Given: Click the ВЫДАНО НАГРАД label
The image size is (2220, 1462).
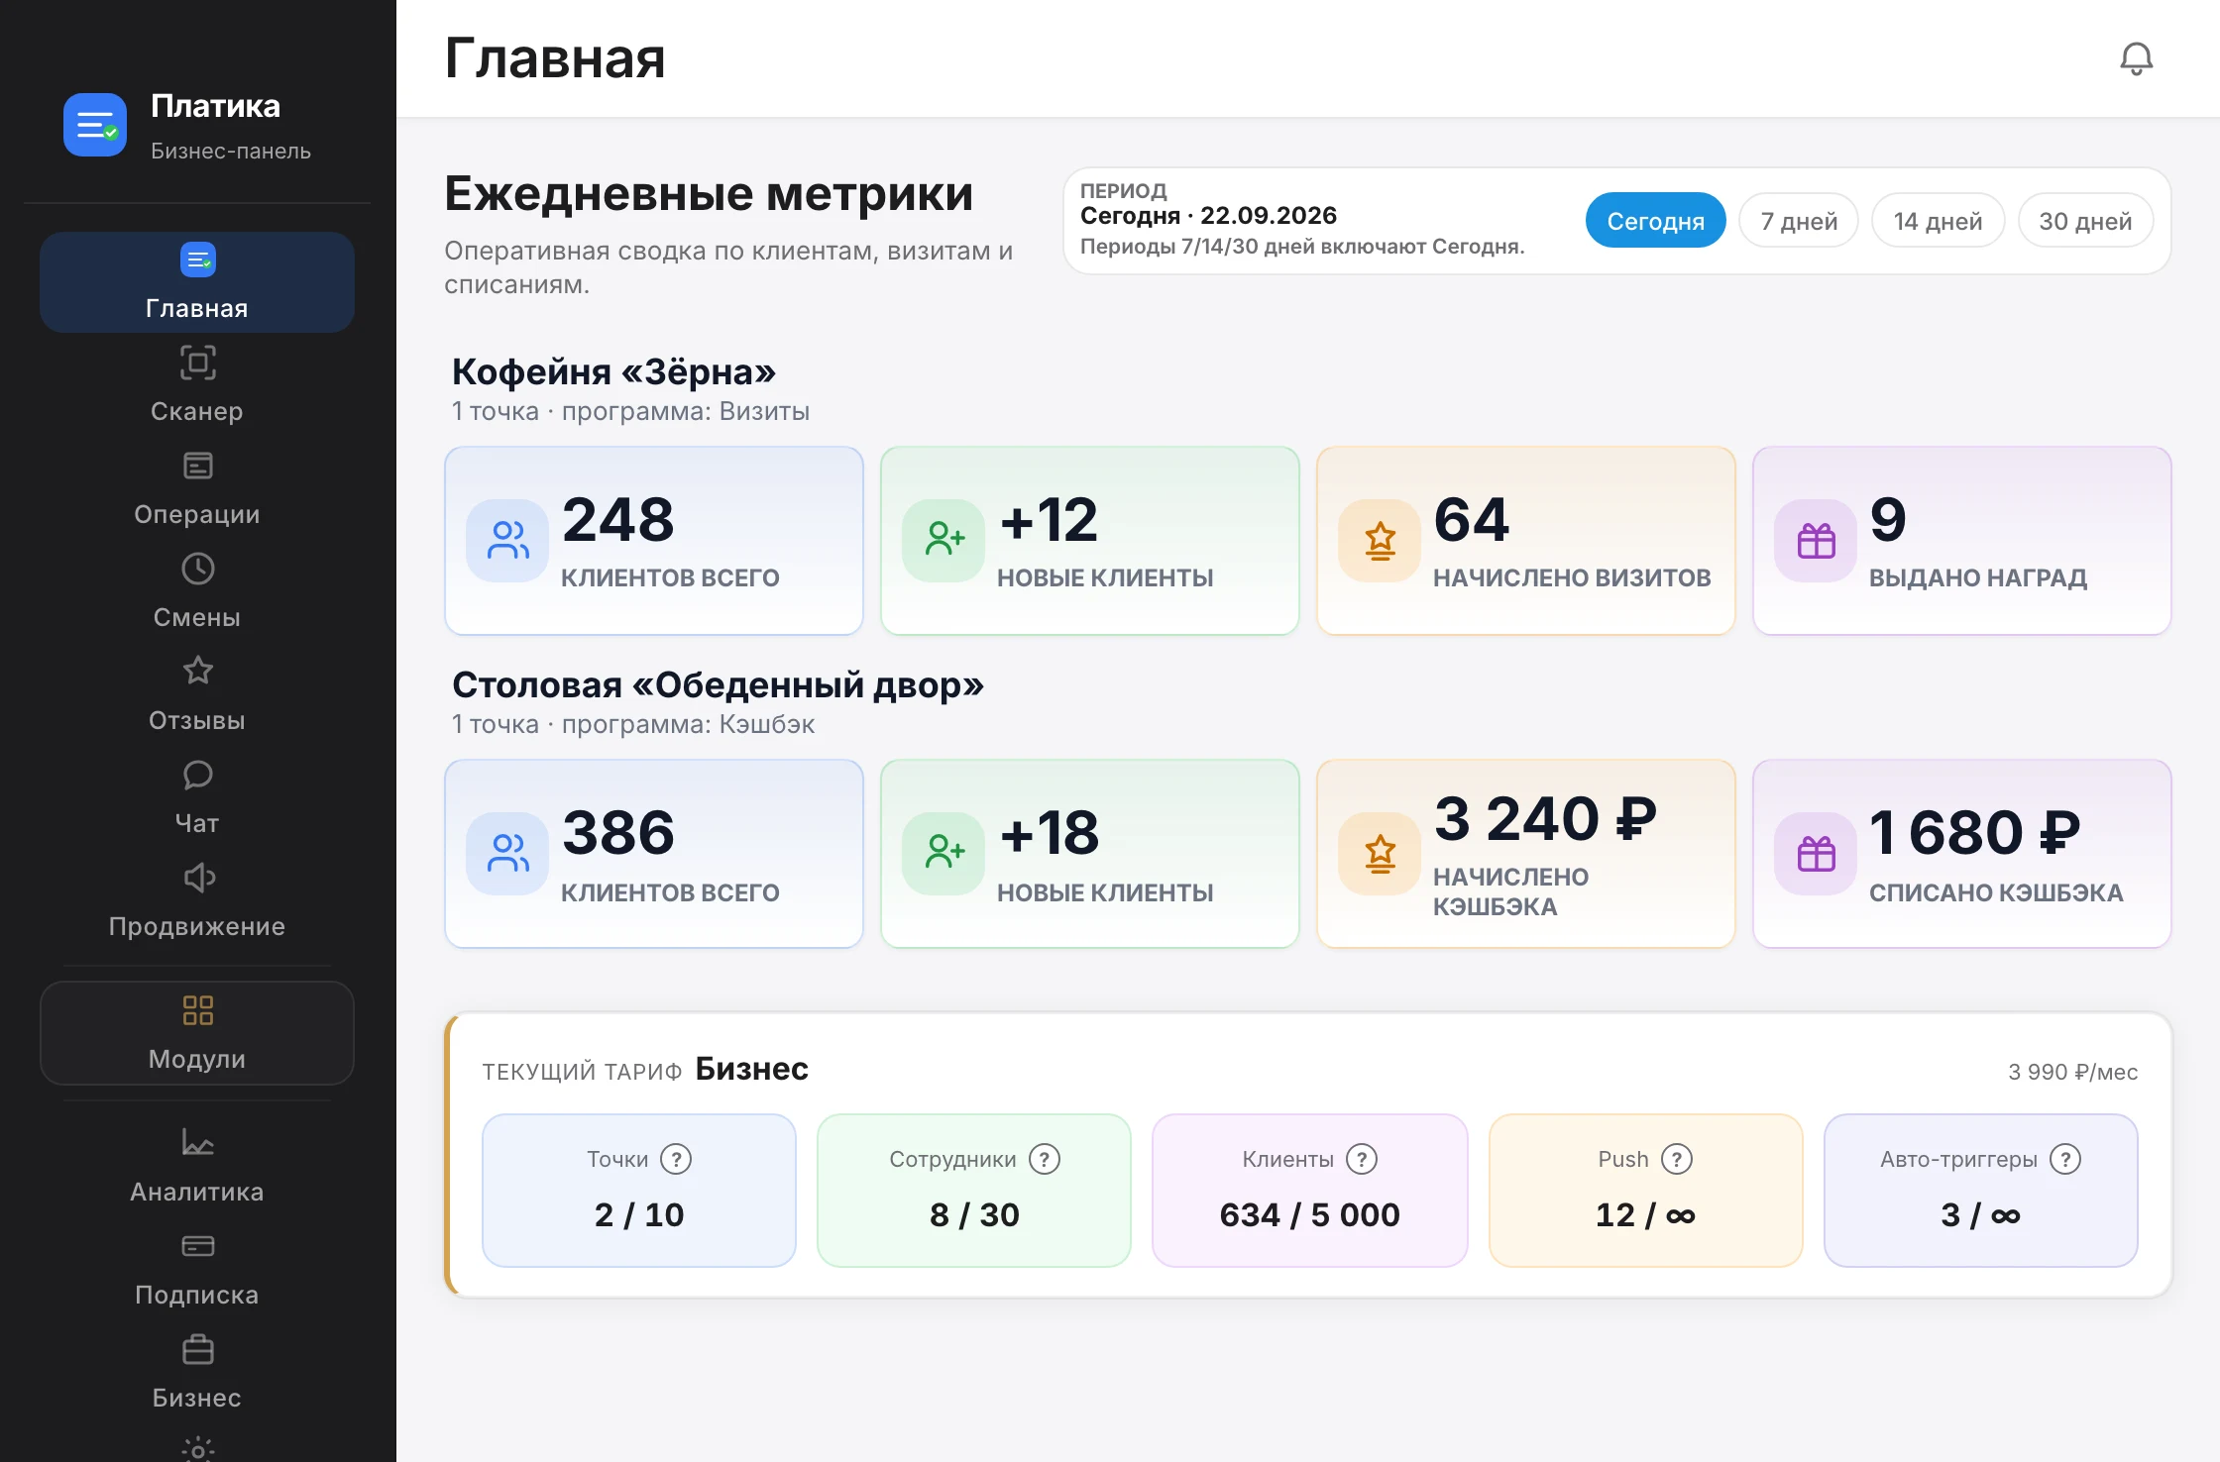Looking at the screenshot, I should click(x=1978, y=577).
